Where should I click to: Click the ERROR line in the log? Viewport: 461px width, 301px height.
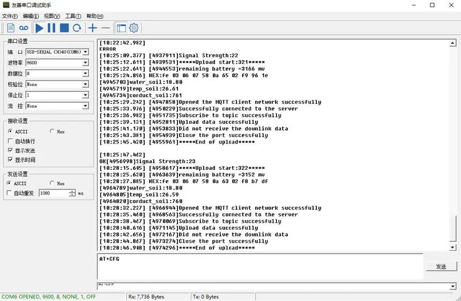(x=108, y=49)
